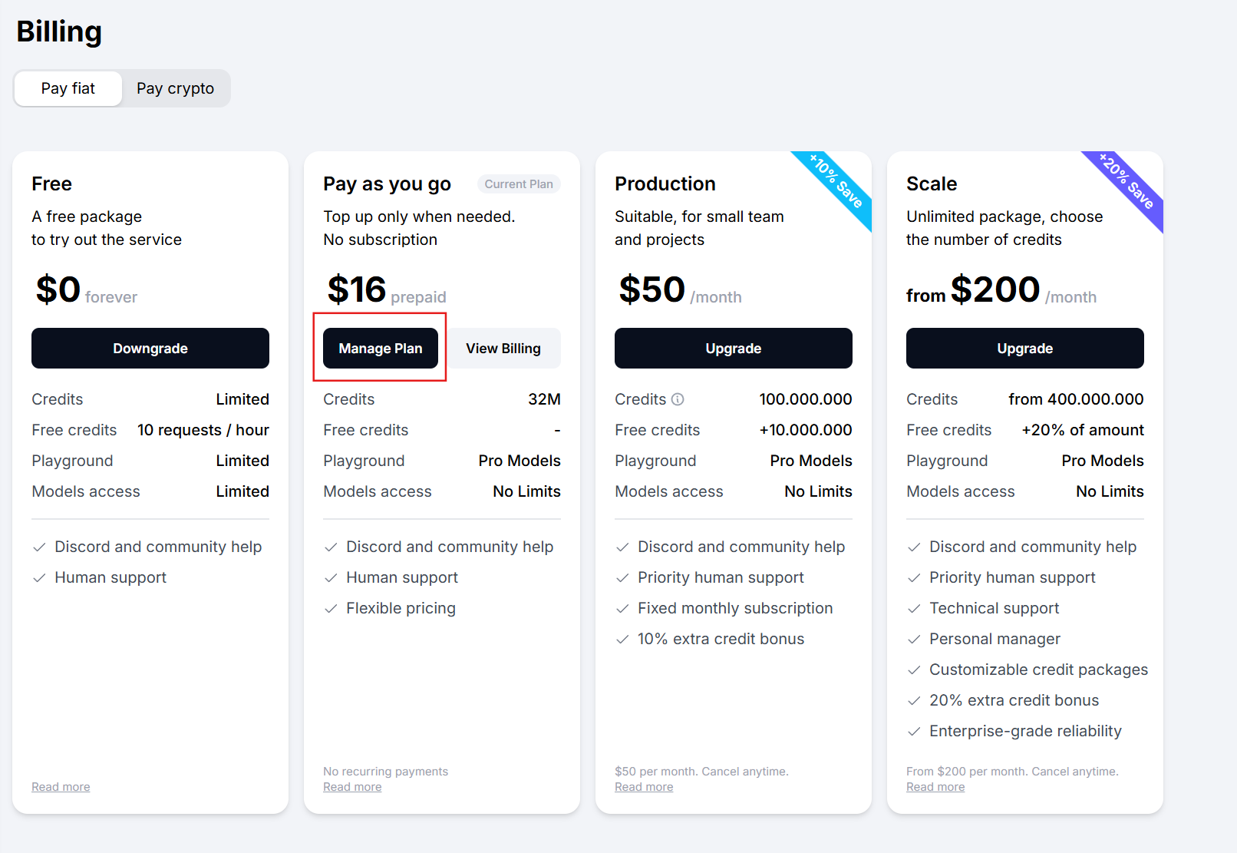Click the Billing page heading
Image resolution: width=1237 pixels, height=853 pixels.
tap(59, 31)
